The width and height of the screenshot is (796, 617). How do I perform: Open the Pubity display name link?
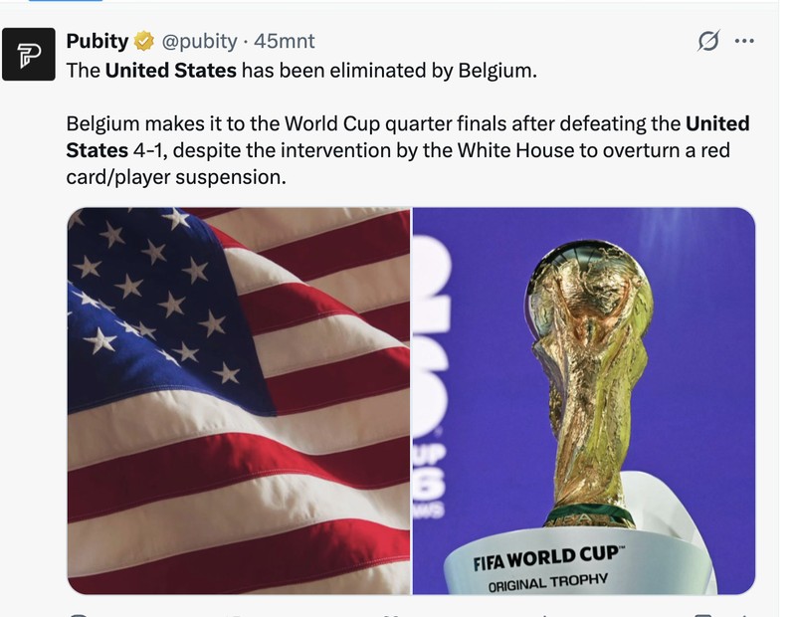pyautogui.click(x=97, y=41)
